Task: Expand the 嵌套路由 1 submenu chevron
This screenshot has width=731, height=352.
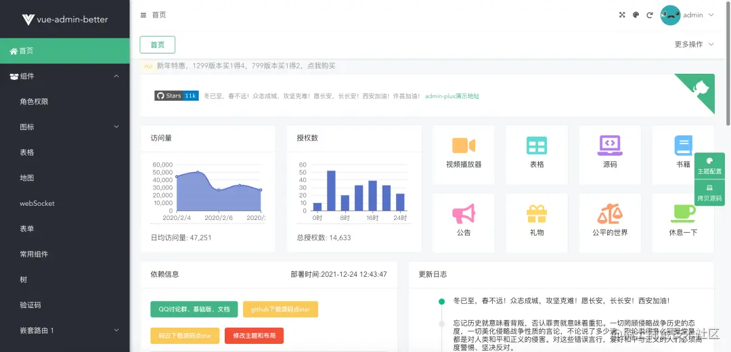Action: pos(116,330)
